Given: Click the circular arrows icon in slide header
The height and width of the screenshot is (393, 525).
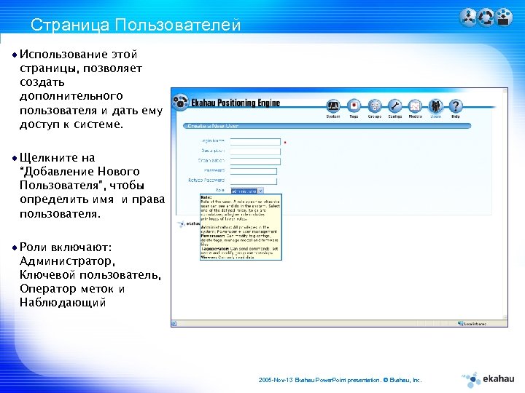Looking at the screenshot, I should coord(486,17).
